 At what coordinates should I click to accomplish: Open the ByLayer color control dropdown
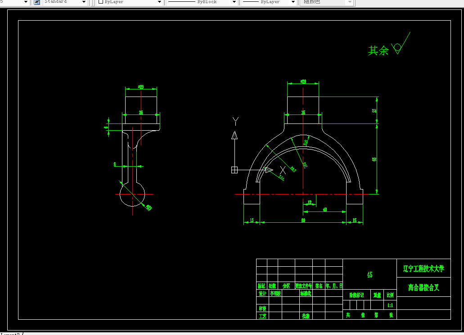point(159,2)
